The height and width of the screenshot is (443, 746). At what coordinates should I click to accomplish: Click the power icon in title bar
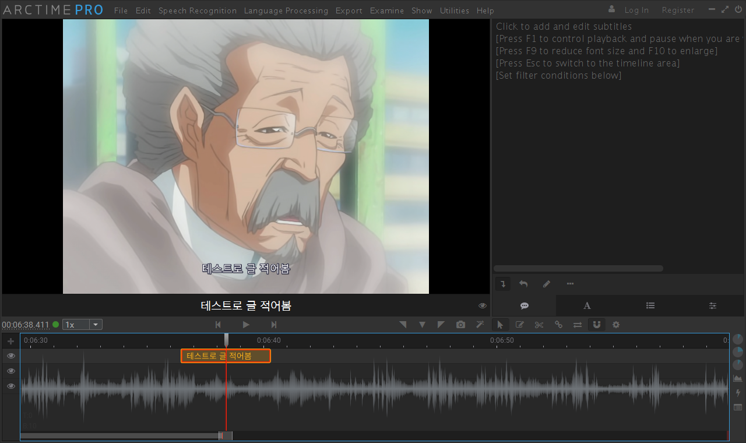point(738,9)
